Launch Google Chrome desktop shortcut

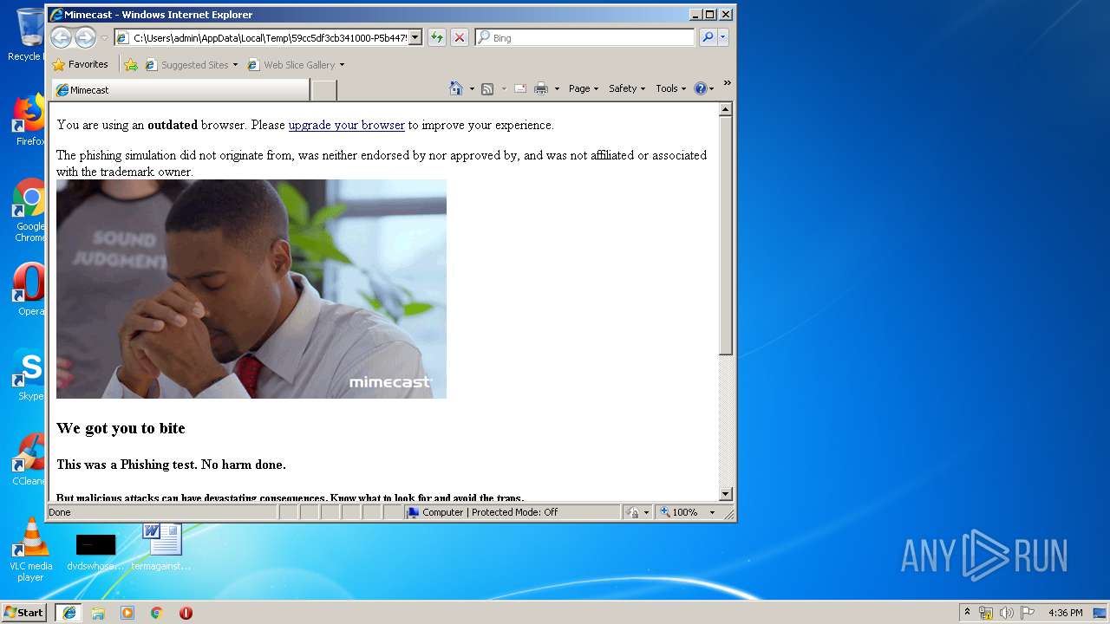[29, 211]
